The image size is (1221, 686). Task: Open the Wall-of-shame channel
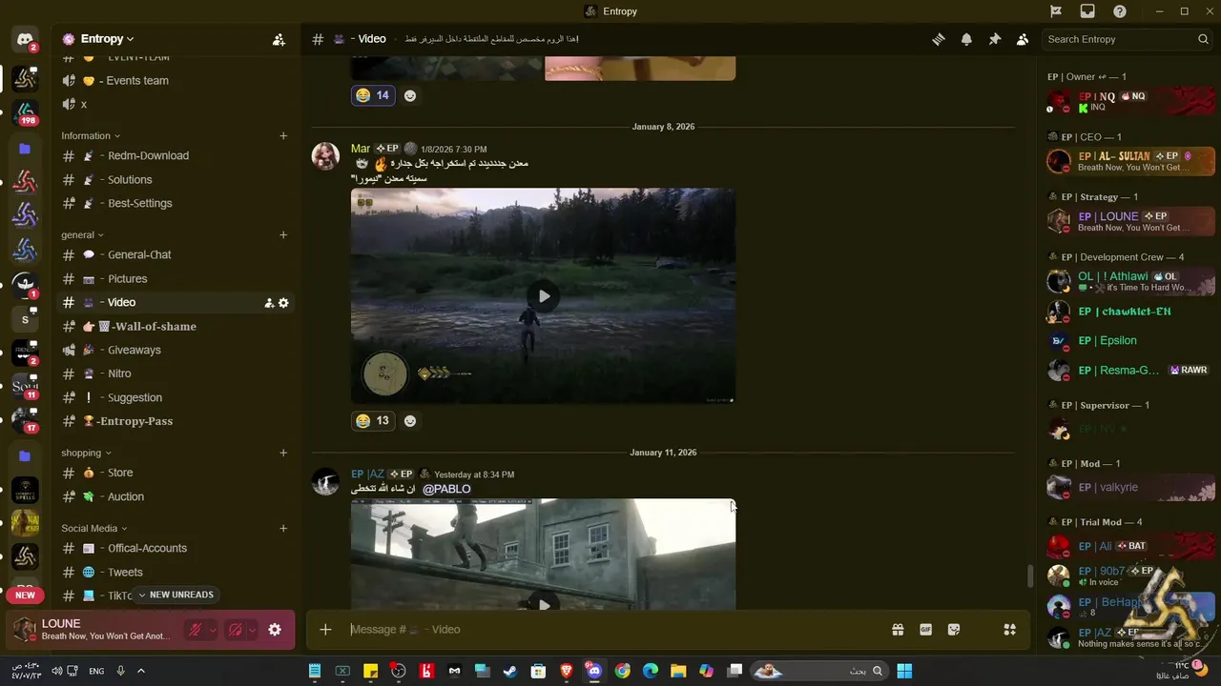(x=176, y=327)
